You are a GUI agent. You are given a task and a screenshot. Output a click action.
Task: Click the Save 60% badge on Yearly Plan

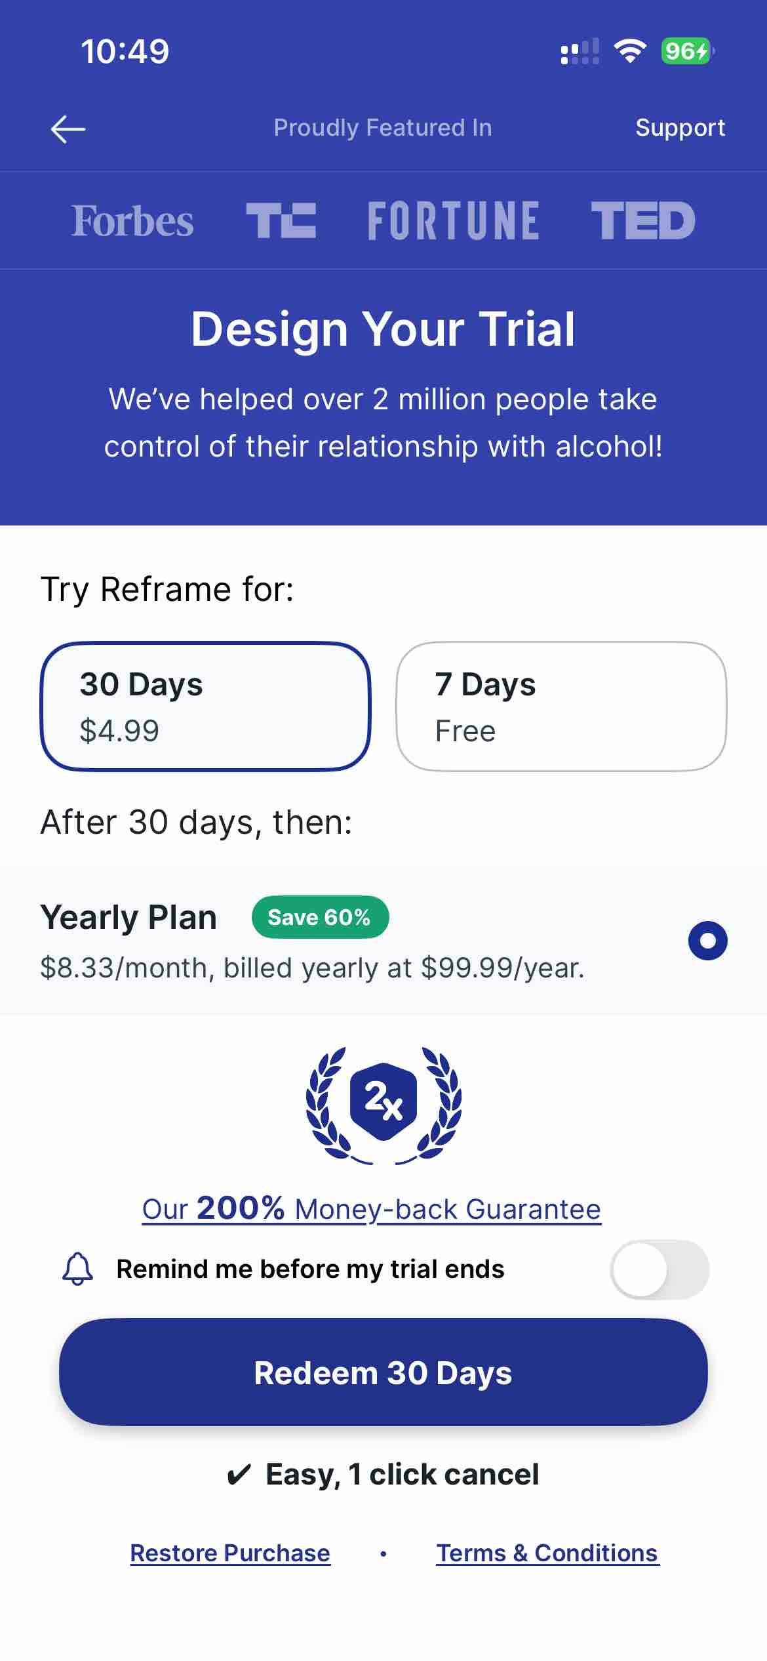[x=319, y=917]
